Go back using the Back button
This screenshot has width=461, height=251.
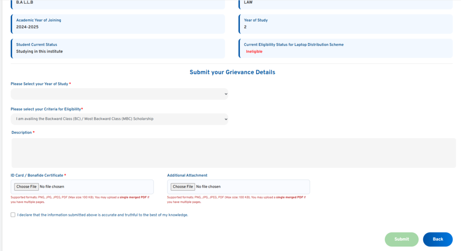438,239
